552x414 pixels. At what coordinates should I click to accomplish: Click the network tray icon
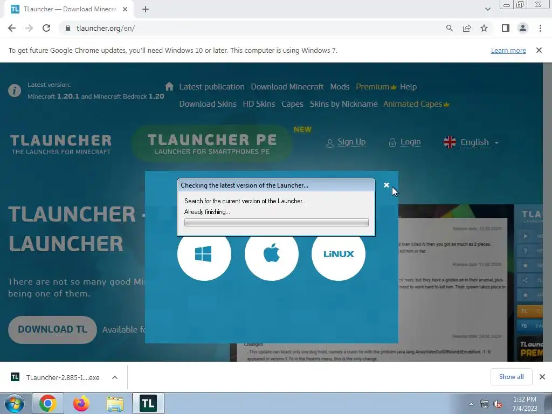[x=485, y=404]
